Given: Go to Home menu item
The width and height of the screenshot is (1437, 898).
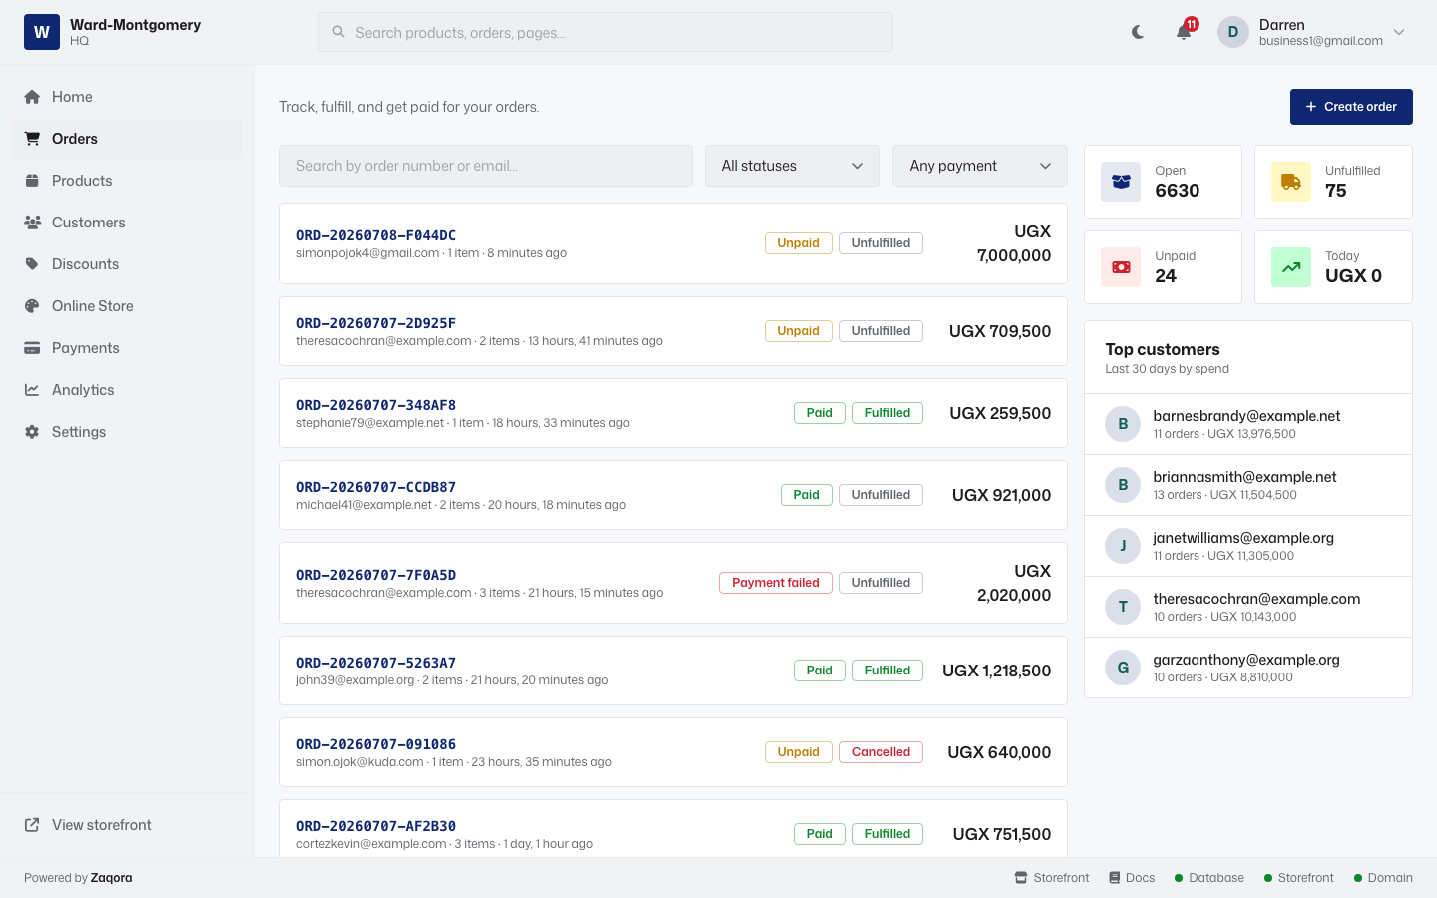Looking at the screenshot, I should (128, 97).
